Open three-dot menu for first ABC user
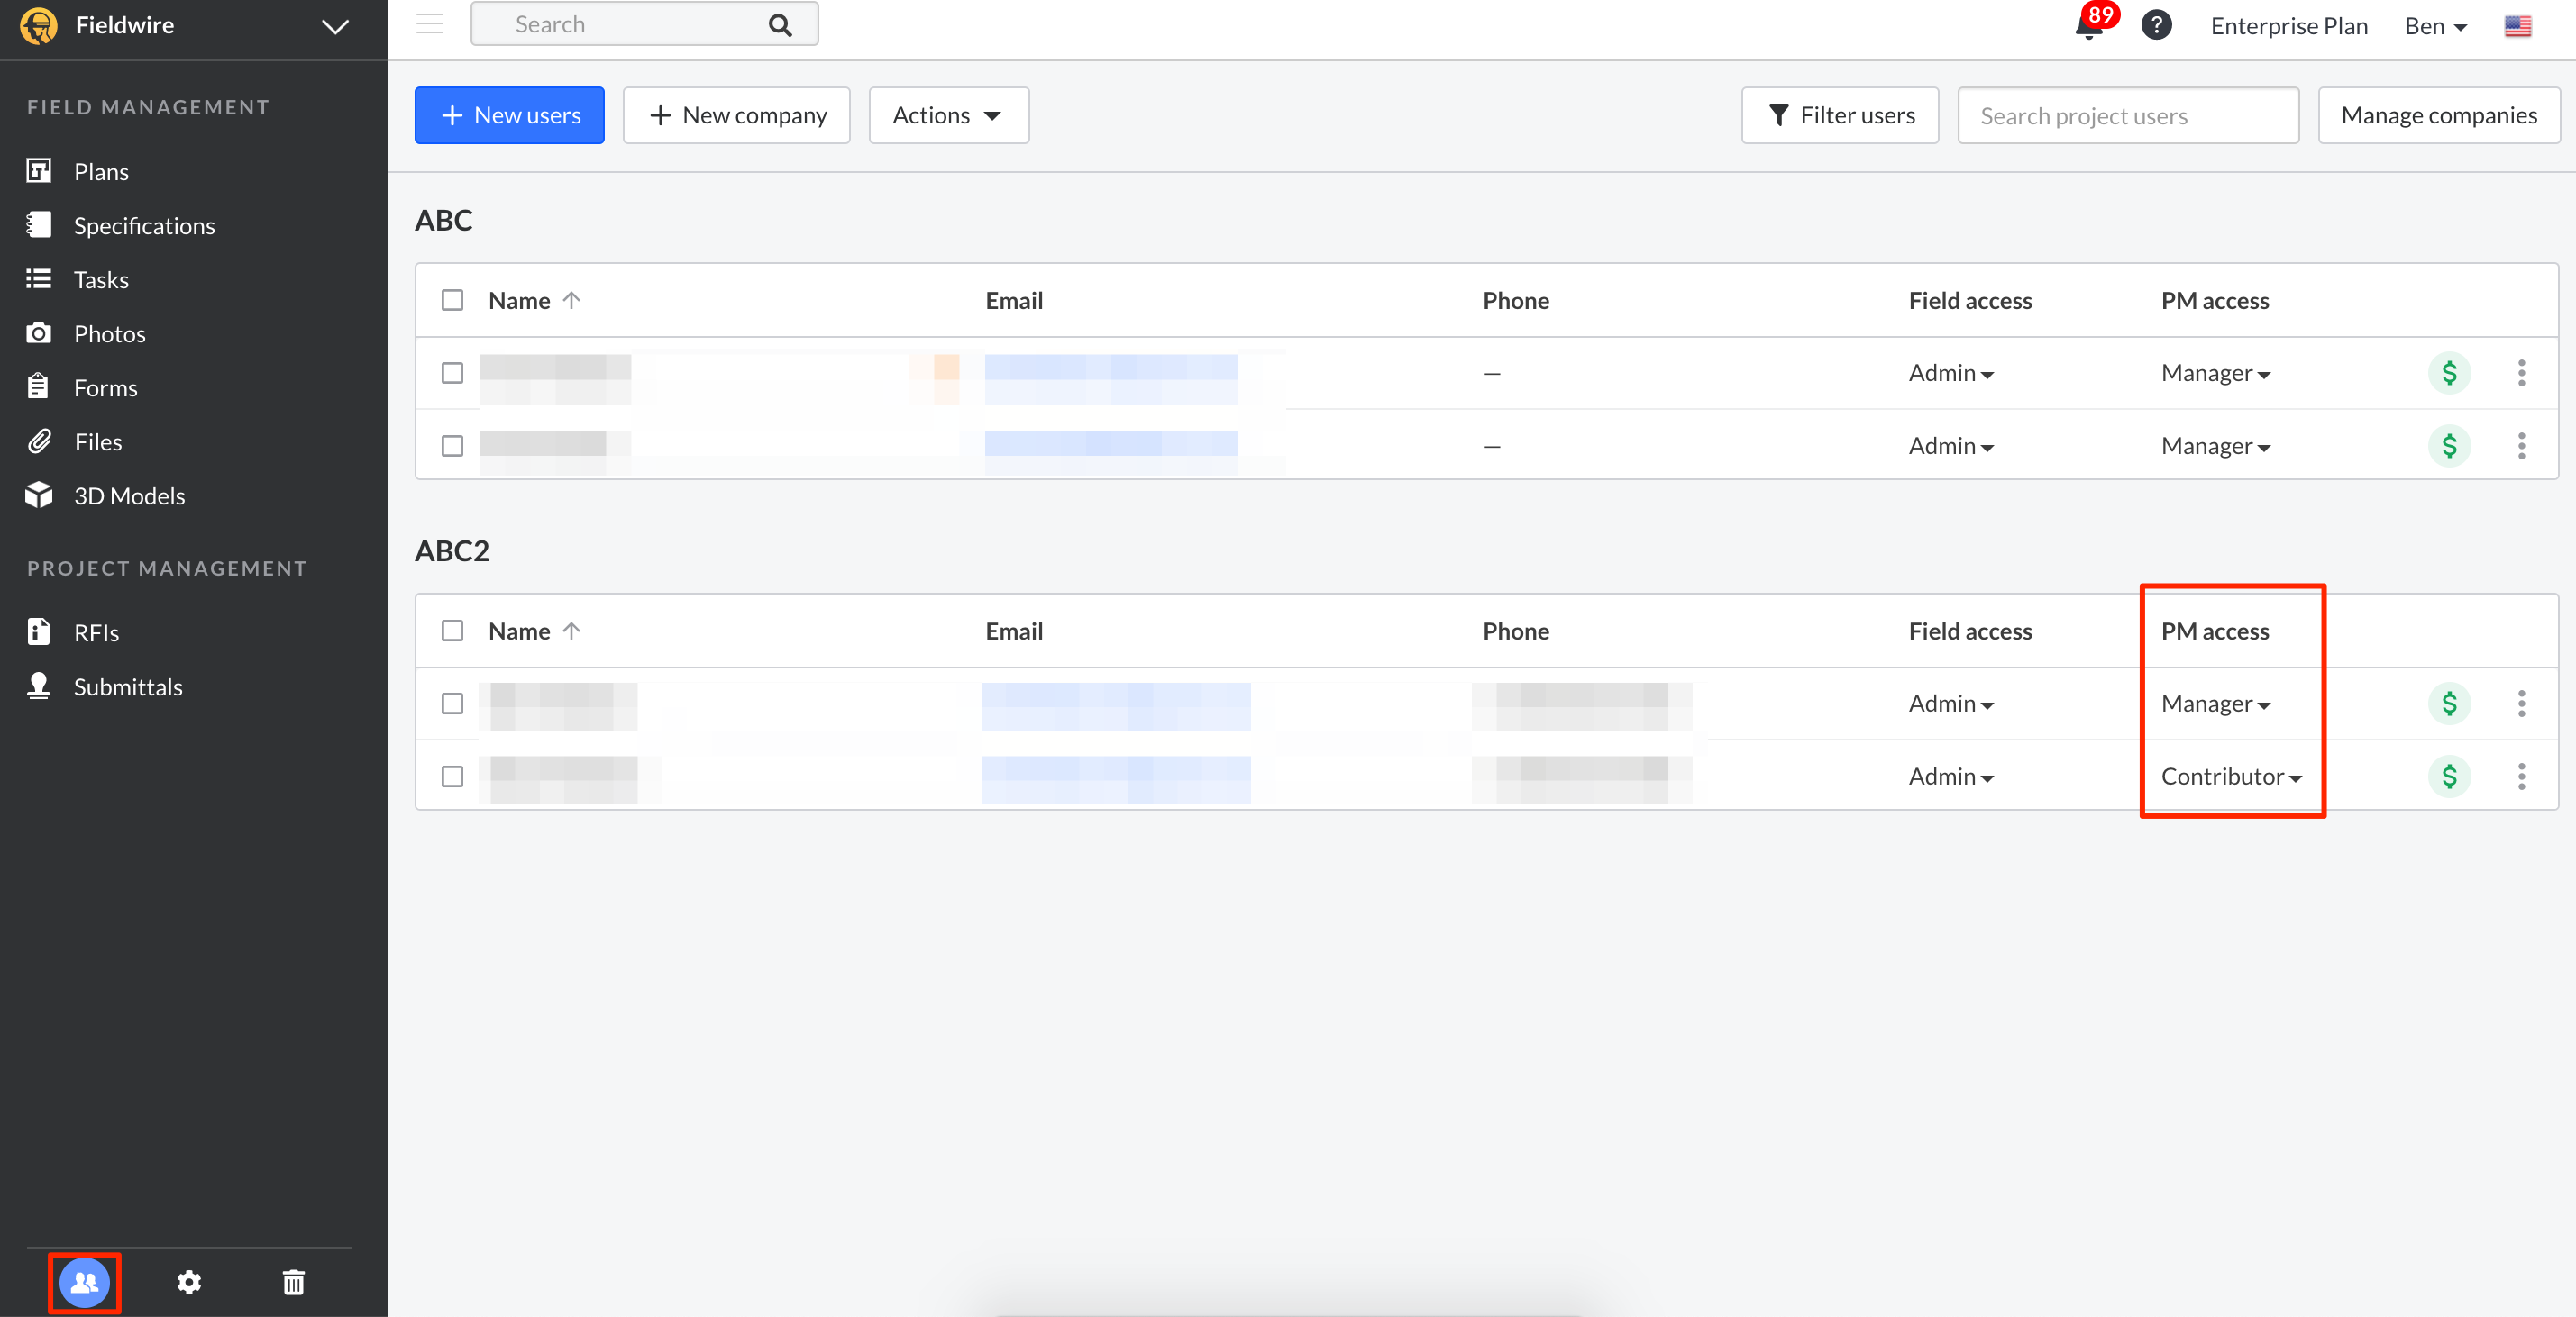The height and width of the screenshot is (1317, 2576). pos(2521,373)
